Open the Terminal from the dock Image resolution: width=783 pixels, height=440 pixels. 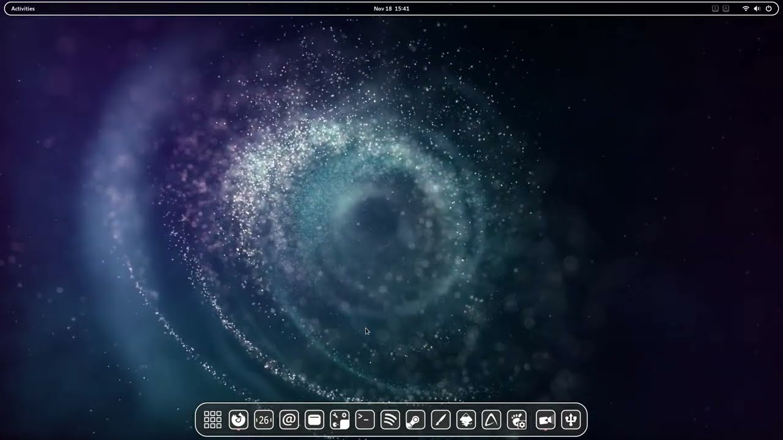(x=365, y=420)
